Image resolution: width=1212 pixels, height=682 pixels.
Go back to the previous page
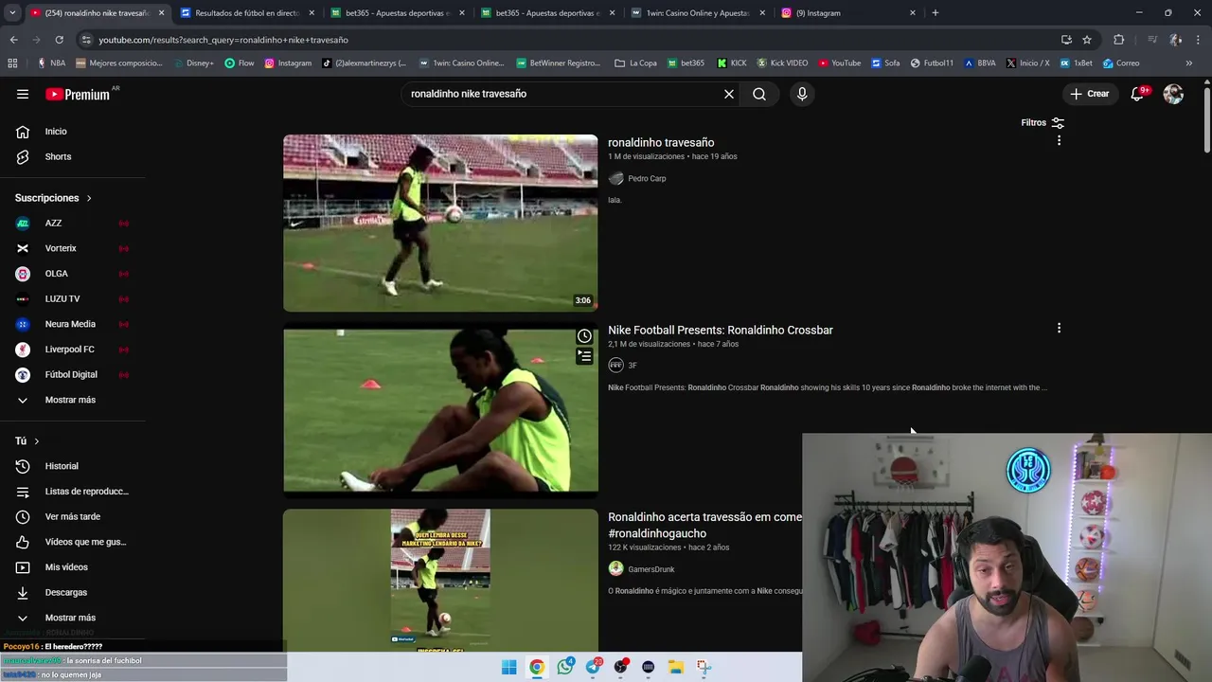[13, 40]
